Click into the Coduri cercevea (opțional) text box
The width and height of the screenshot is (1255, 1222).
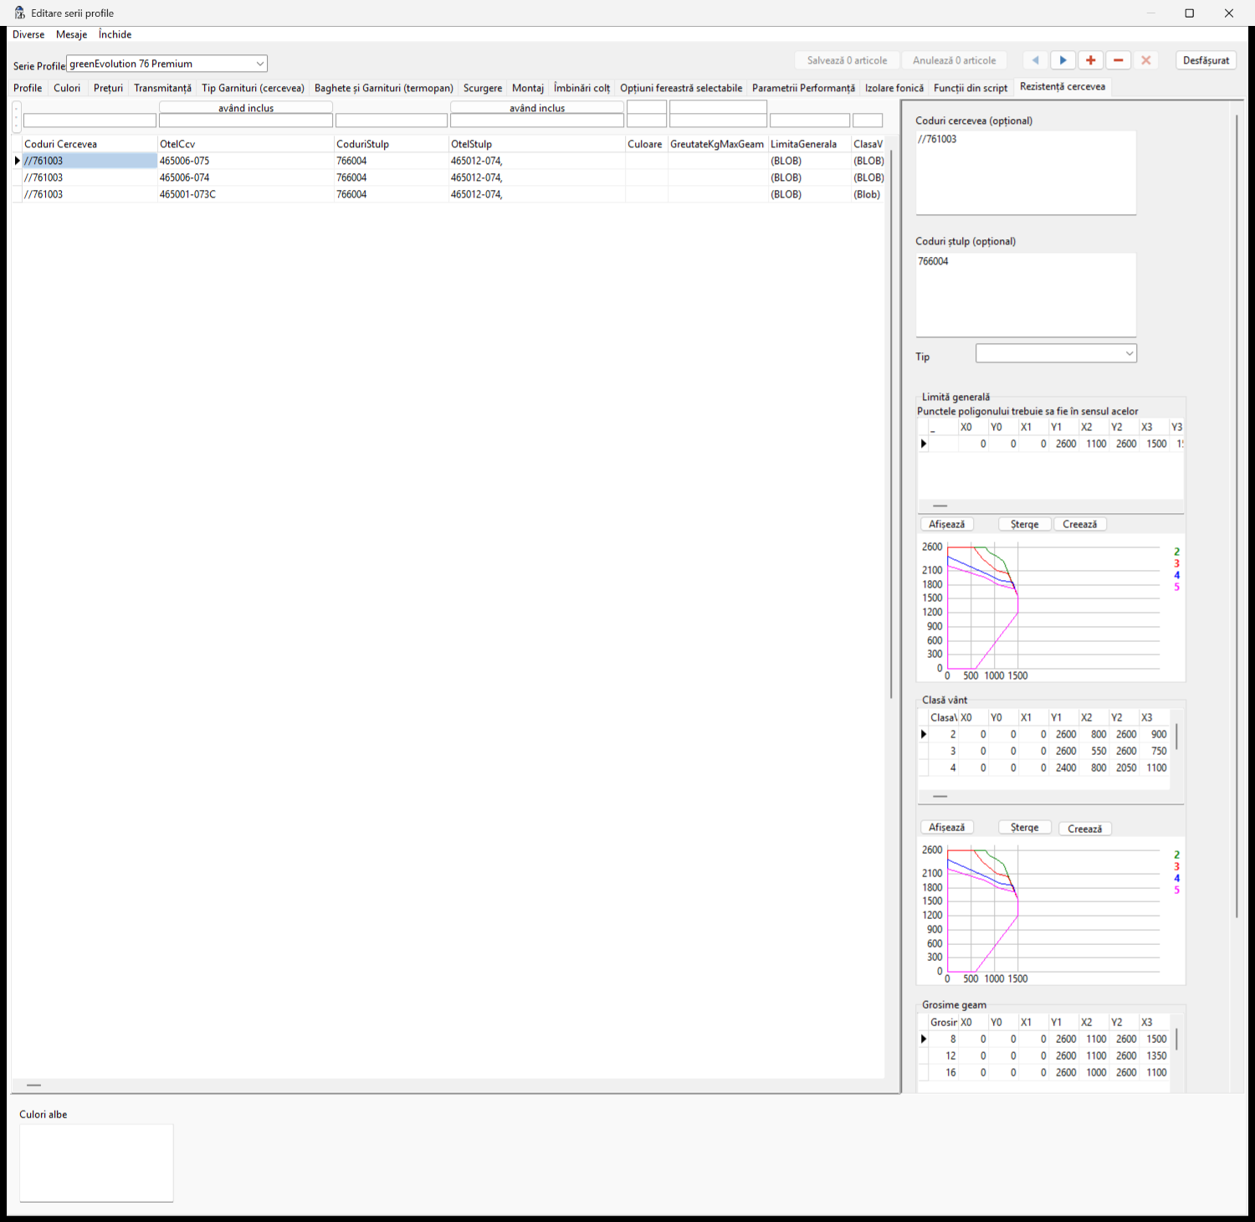(1026, 172)
